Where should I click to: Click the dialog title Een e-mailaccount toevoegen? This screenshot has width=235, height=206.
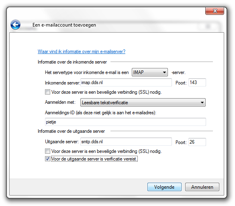point(64,25)
